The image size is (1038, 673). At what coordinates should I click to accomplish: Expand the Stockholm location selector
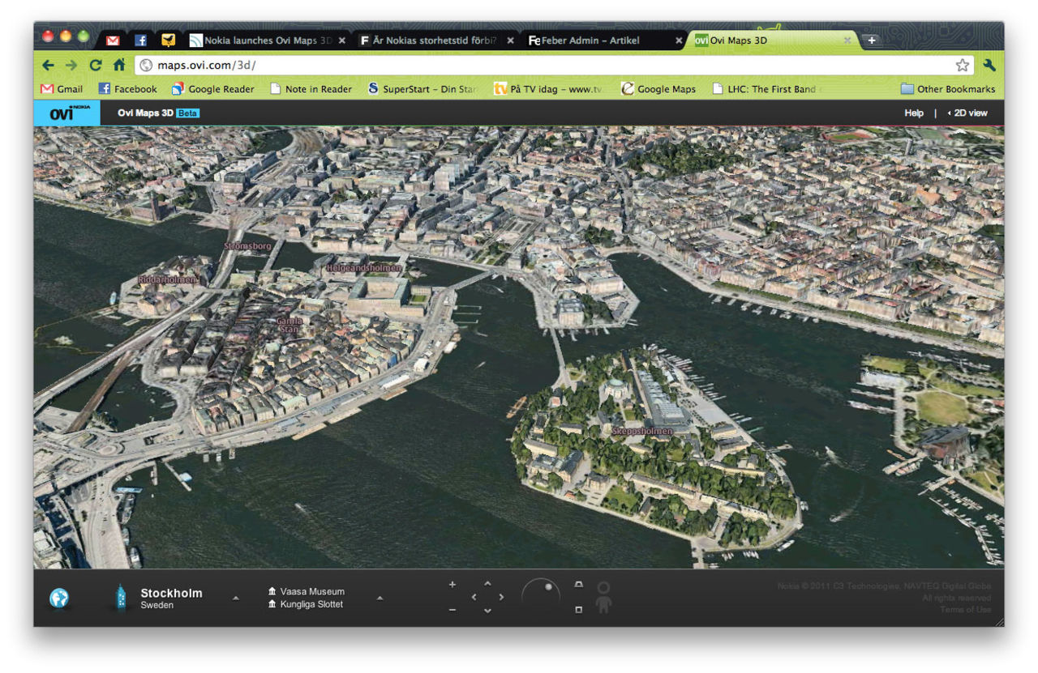click(x=235, y=598)
